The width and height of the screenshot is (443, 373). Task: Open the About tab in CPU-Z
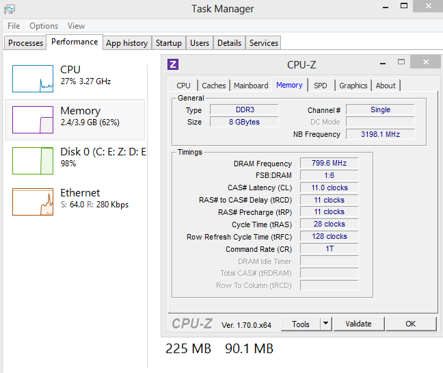pyautogui.click(x=386, y=86)
